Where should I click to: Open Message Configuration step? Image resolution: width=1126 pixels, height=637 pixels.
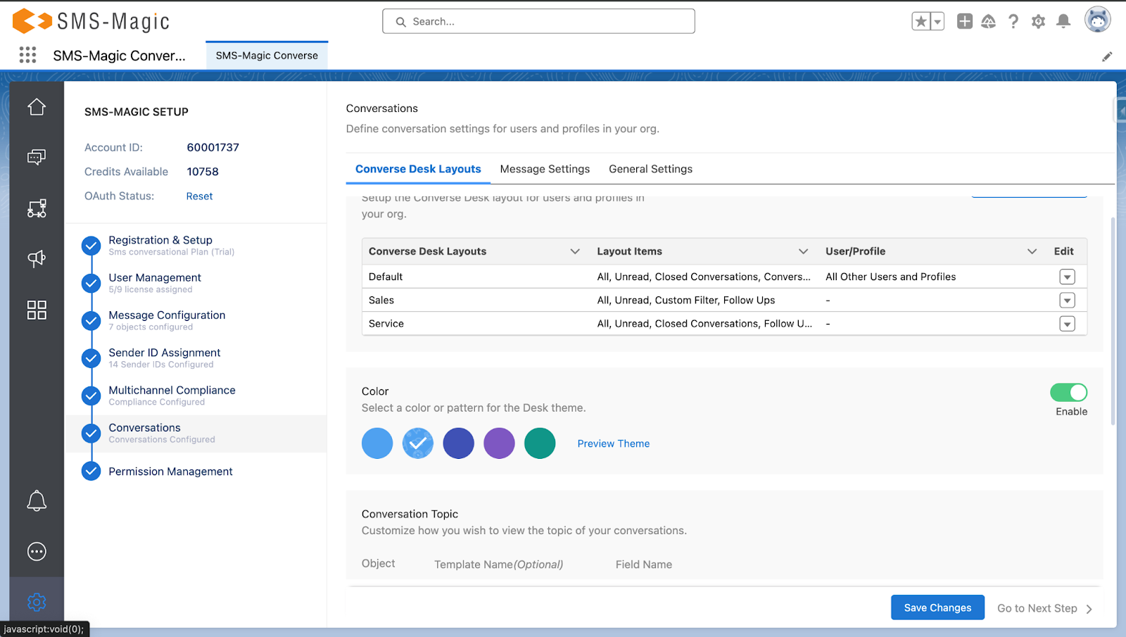pyautogui.click(x=167, y=315)
